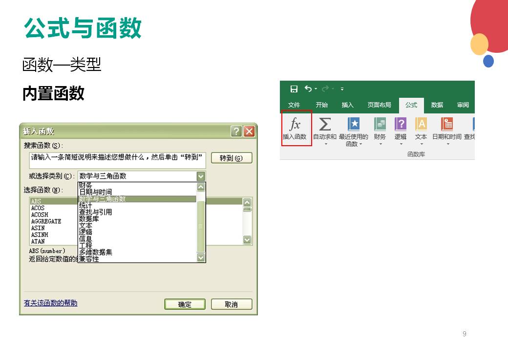Open the 页面布局 ribbon tab
This screenshot has width=508, height=352.
379,105
